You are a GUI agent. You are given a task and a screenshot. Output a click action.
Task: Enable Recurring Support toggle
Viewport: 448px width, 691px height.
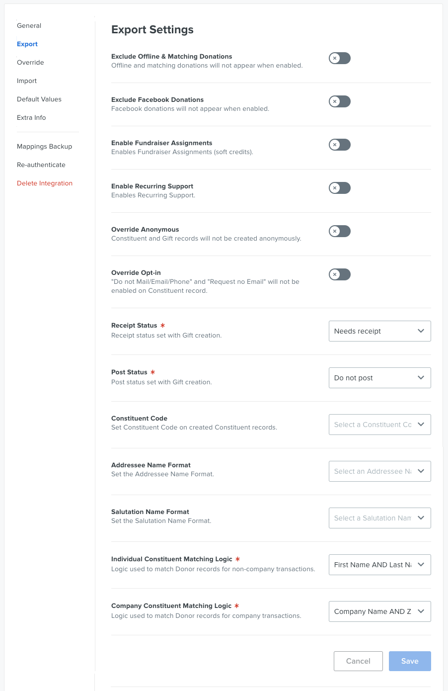tap(340, 188)
